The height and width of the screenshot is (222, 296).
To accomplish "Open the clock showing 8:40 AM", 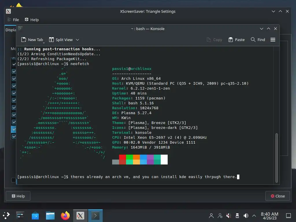I will [269, 216].
